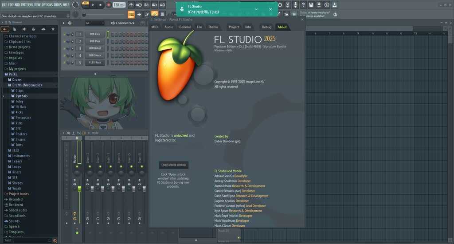The width and height of the screenshot is (454, 244).
Task: Add a new channel with the plus button
Action: pyautogui.click(x=95, y=74)
